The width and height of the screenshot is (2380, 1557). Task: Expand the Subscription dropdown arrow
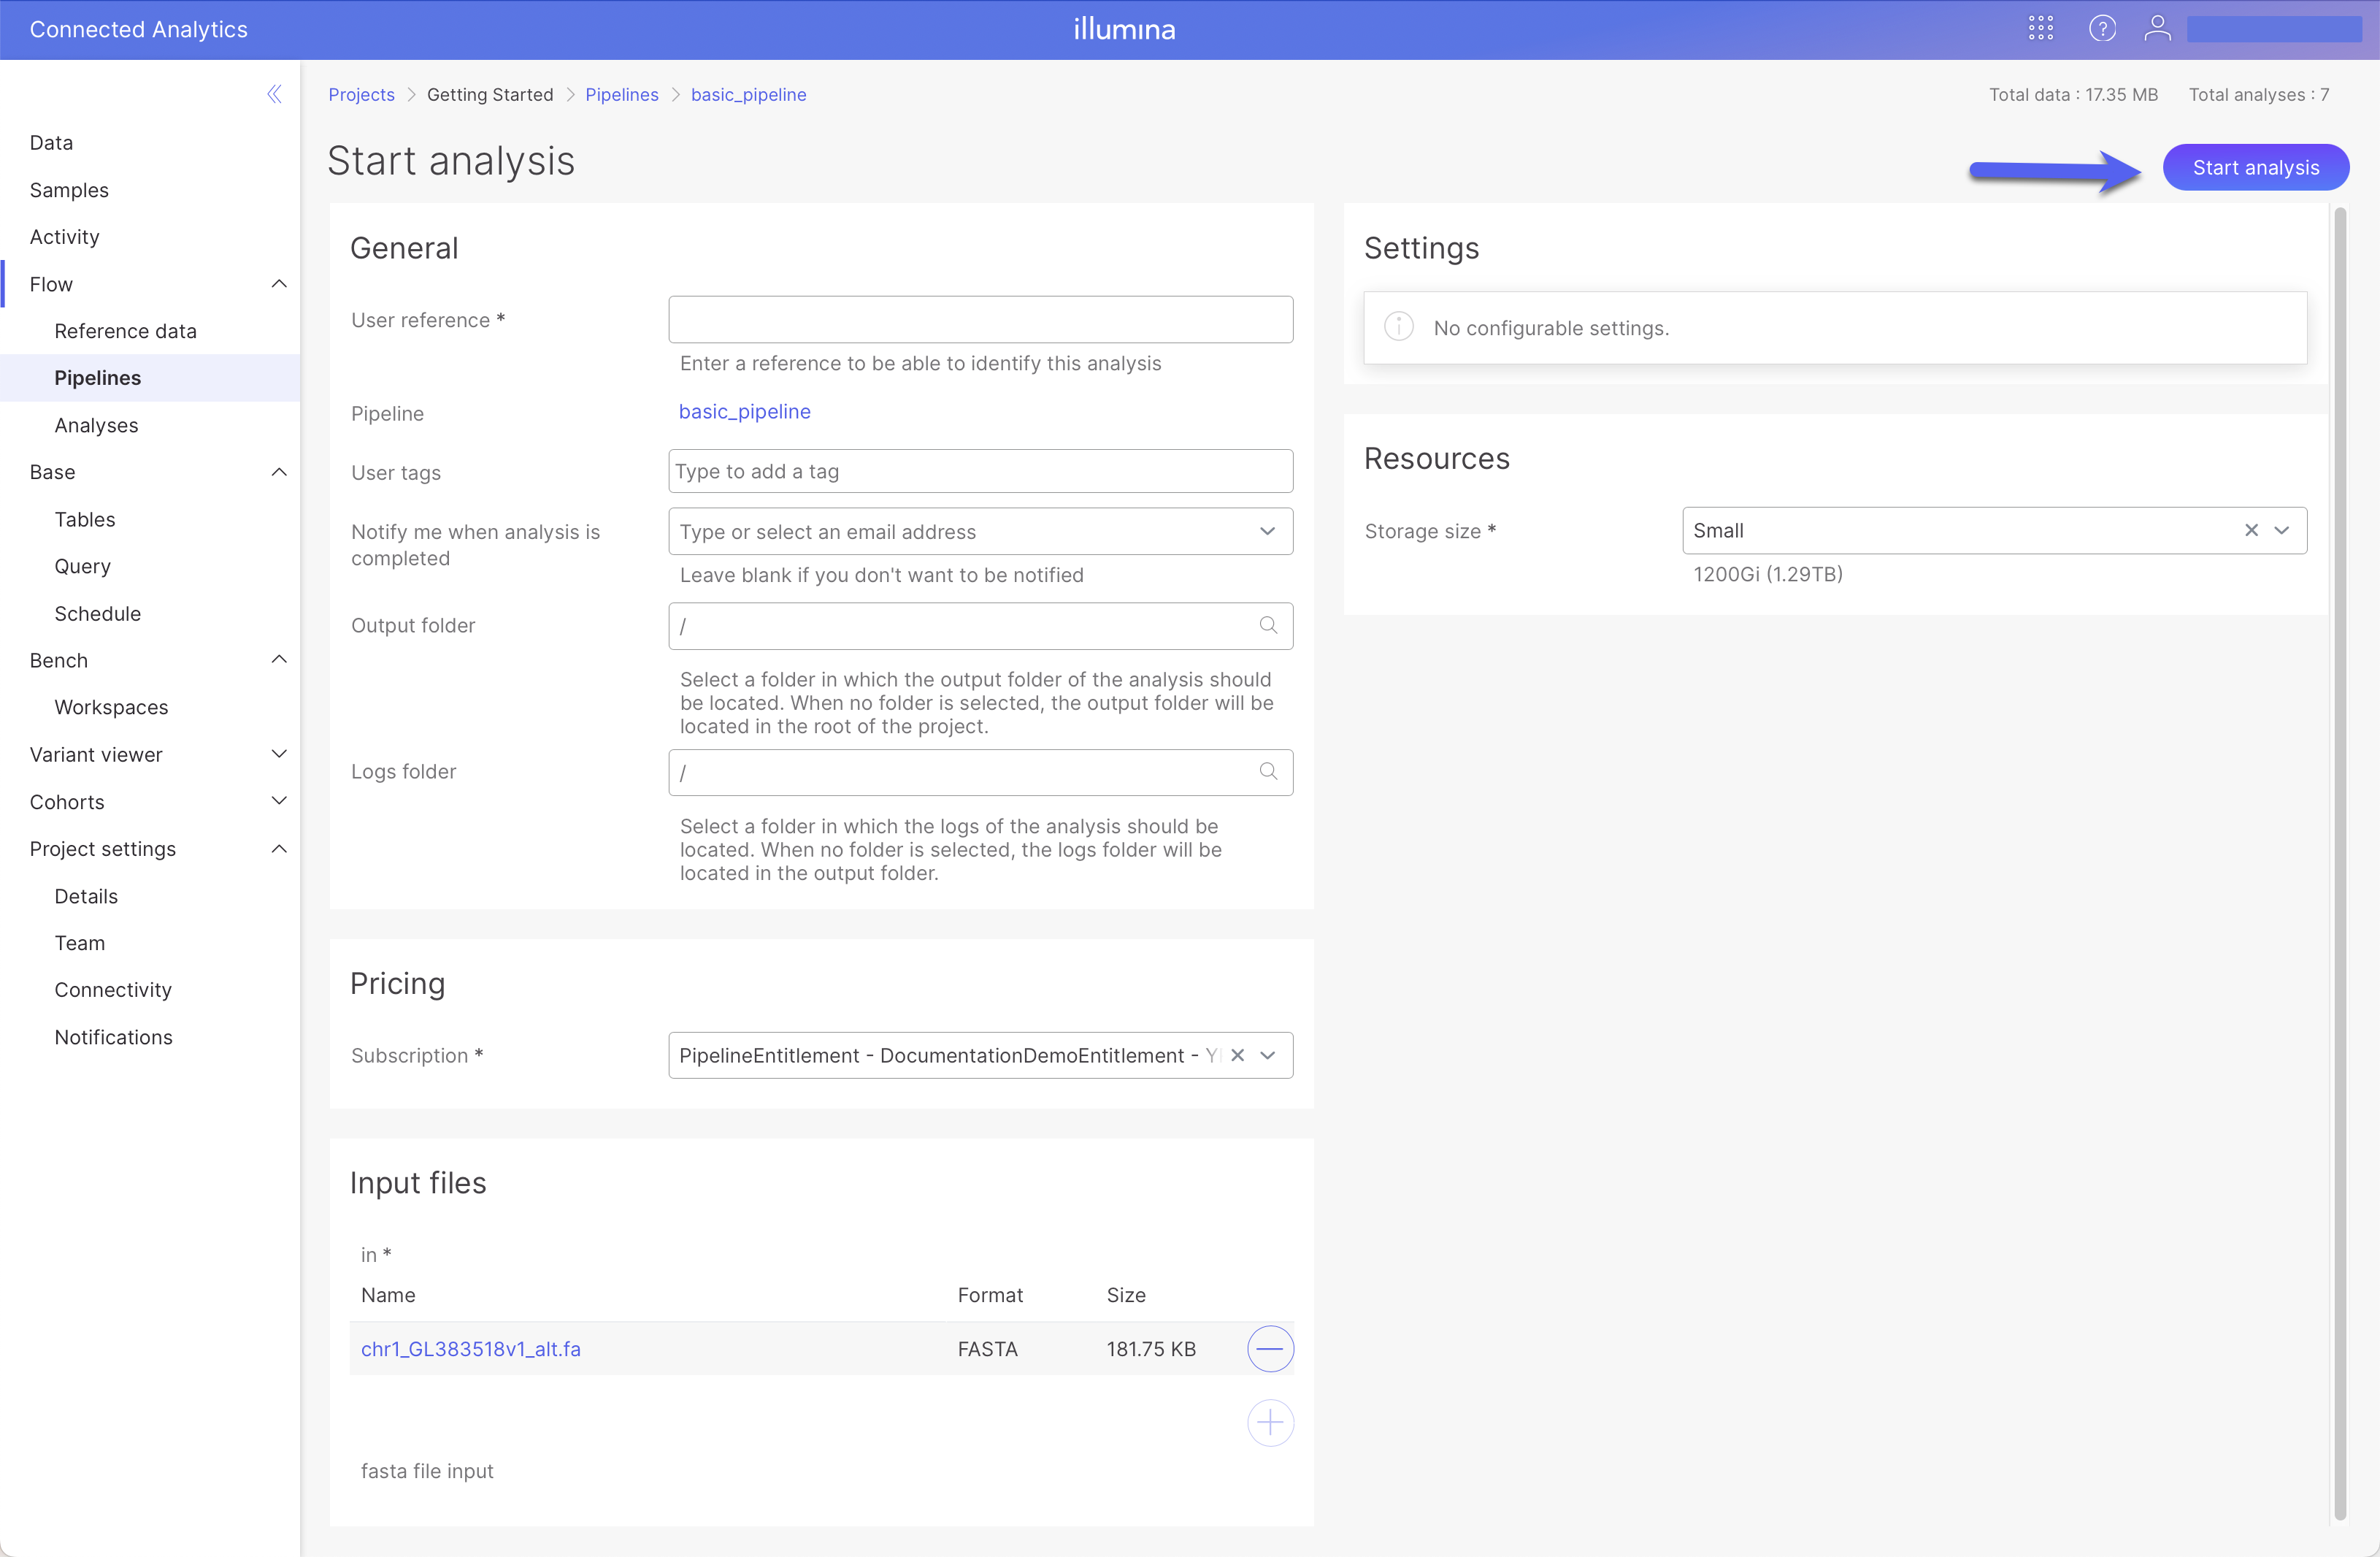(1267, 1056)
